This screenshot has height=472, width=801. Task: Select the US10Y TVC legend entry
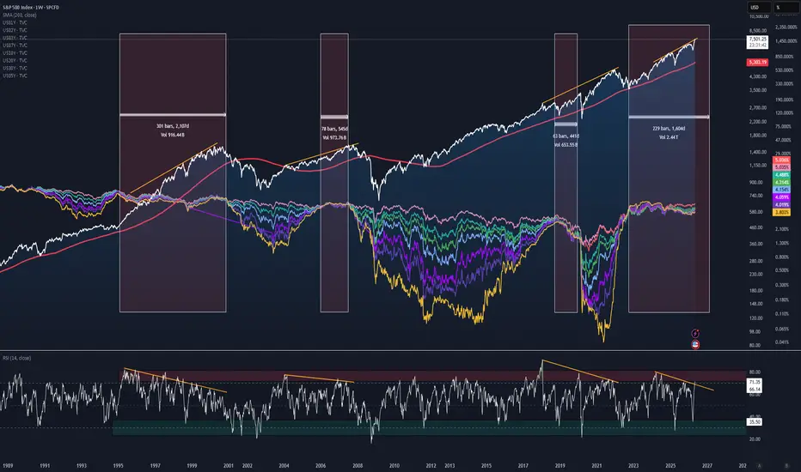click(15, 53)
